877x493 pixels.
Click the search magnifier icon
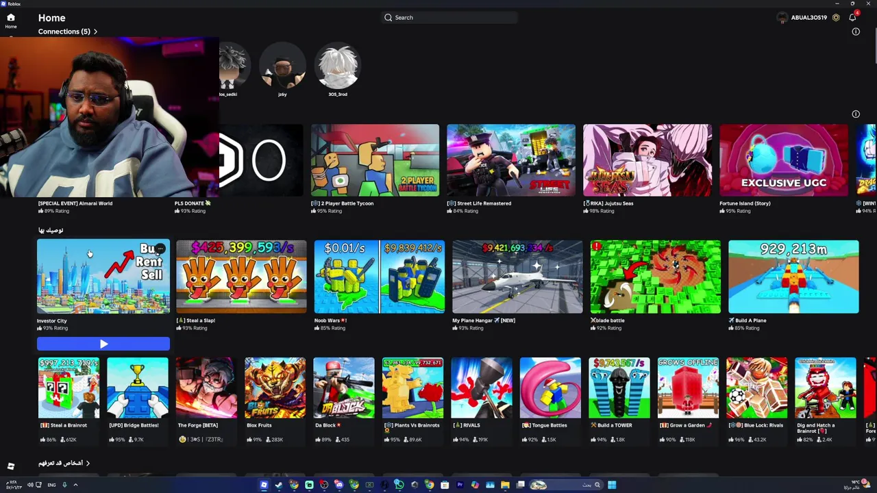[388, 17]
